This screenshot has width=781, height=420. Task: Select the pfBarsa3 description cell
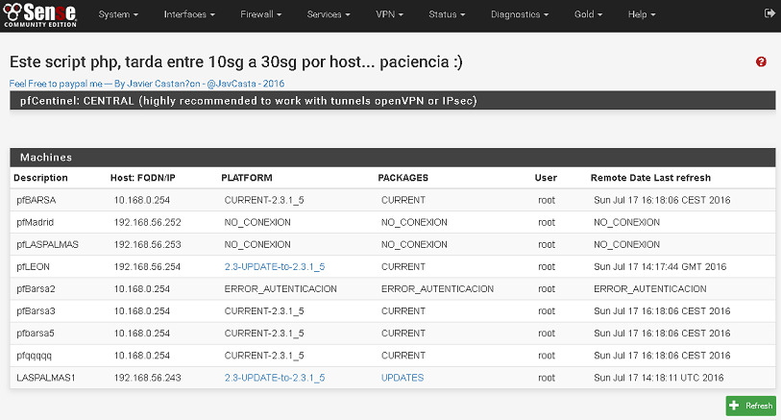point(36,310)
